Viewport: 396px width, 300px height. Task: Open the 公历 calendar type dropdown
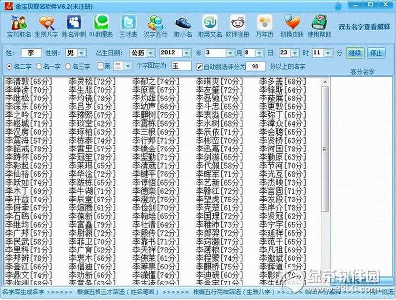tap(151, 53)
